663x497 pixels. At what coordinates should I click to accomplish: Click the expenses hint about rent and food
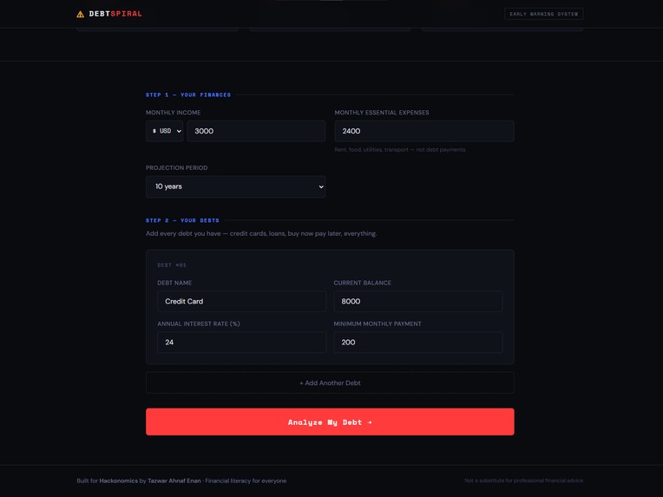[399, 149]
